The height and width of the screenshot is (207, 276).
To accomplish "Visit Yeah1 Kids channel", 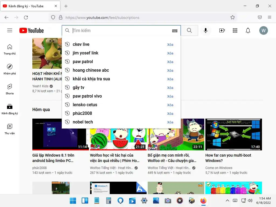I will [40, 86].
